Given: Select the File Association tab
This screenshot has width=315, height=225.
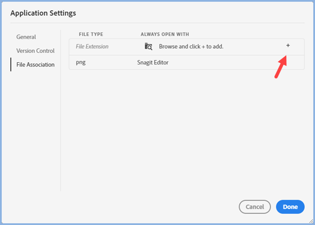Looking at the screenshot, I should click(x=35, y=64).
